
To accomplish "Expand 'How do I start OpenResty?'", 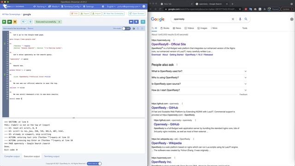I will (199, 90).
